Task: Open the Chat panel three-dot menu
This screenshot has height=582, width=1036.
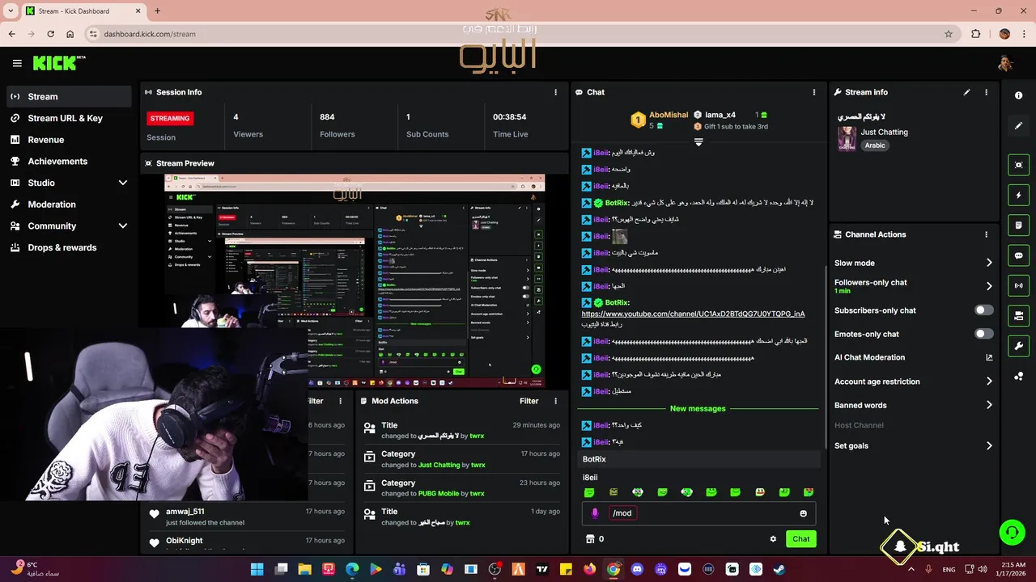Action: (x=814, y=92)
